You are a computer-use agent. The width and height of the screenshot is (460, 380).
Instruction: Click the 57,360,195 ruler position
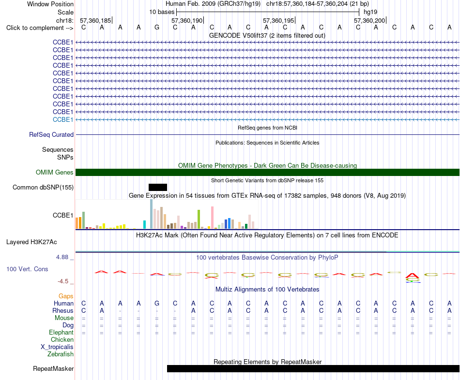tap(278, 20)
